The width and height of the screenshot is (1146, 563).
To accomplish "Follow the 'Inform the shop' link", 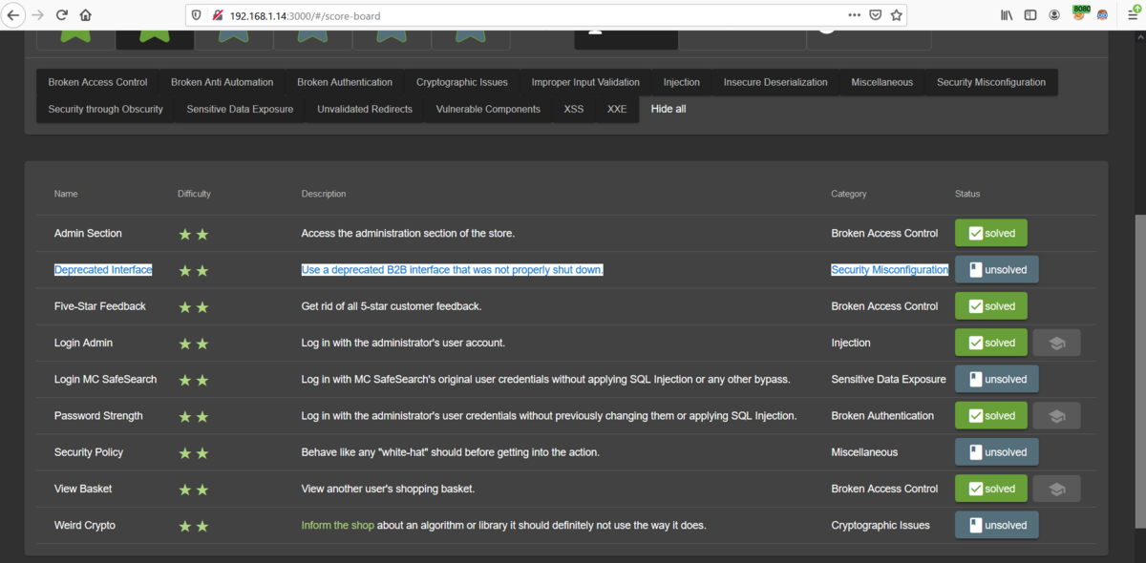I will [338, 526].
